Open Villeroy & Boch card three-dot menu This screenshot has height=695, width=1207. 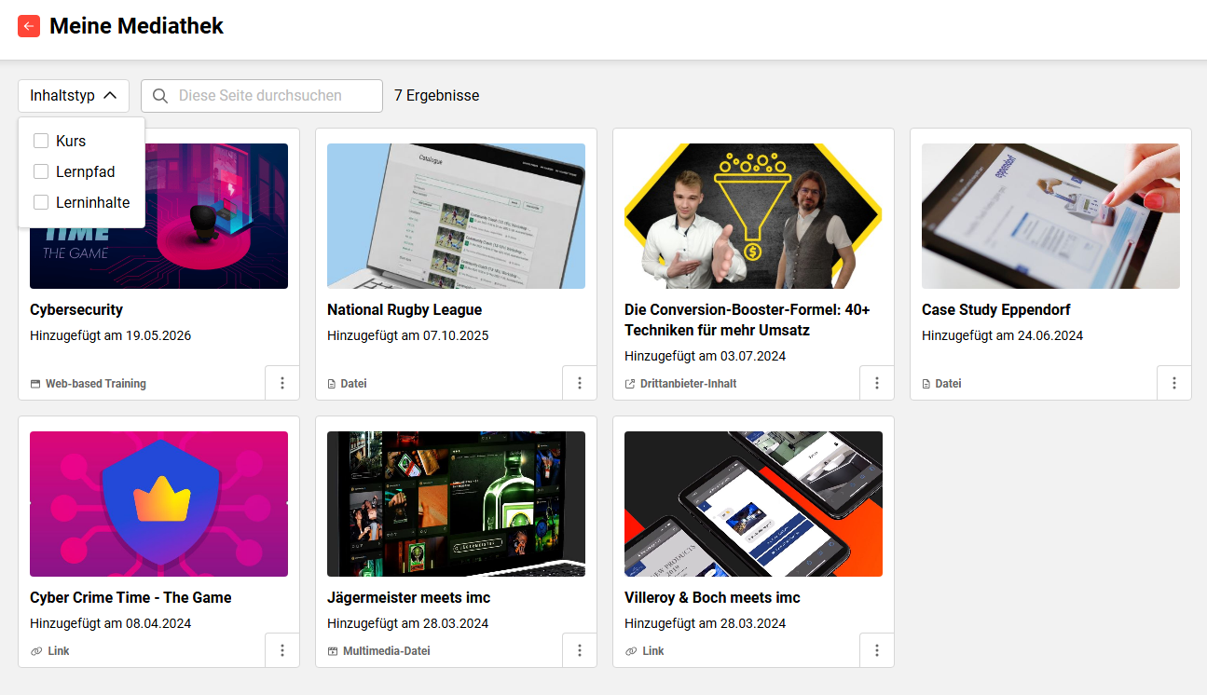(877, 650)
